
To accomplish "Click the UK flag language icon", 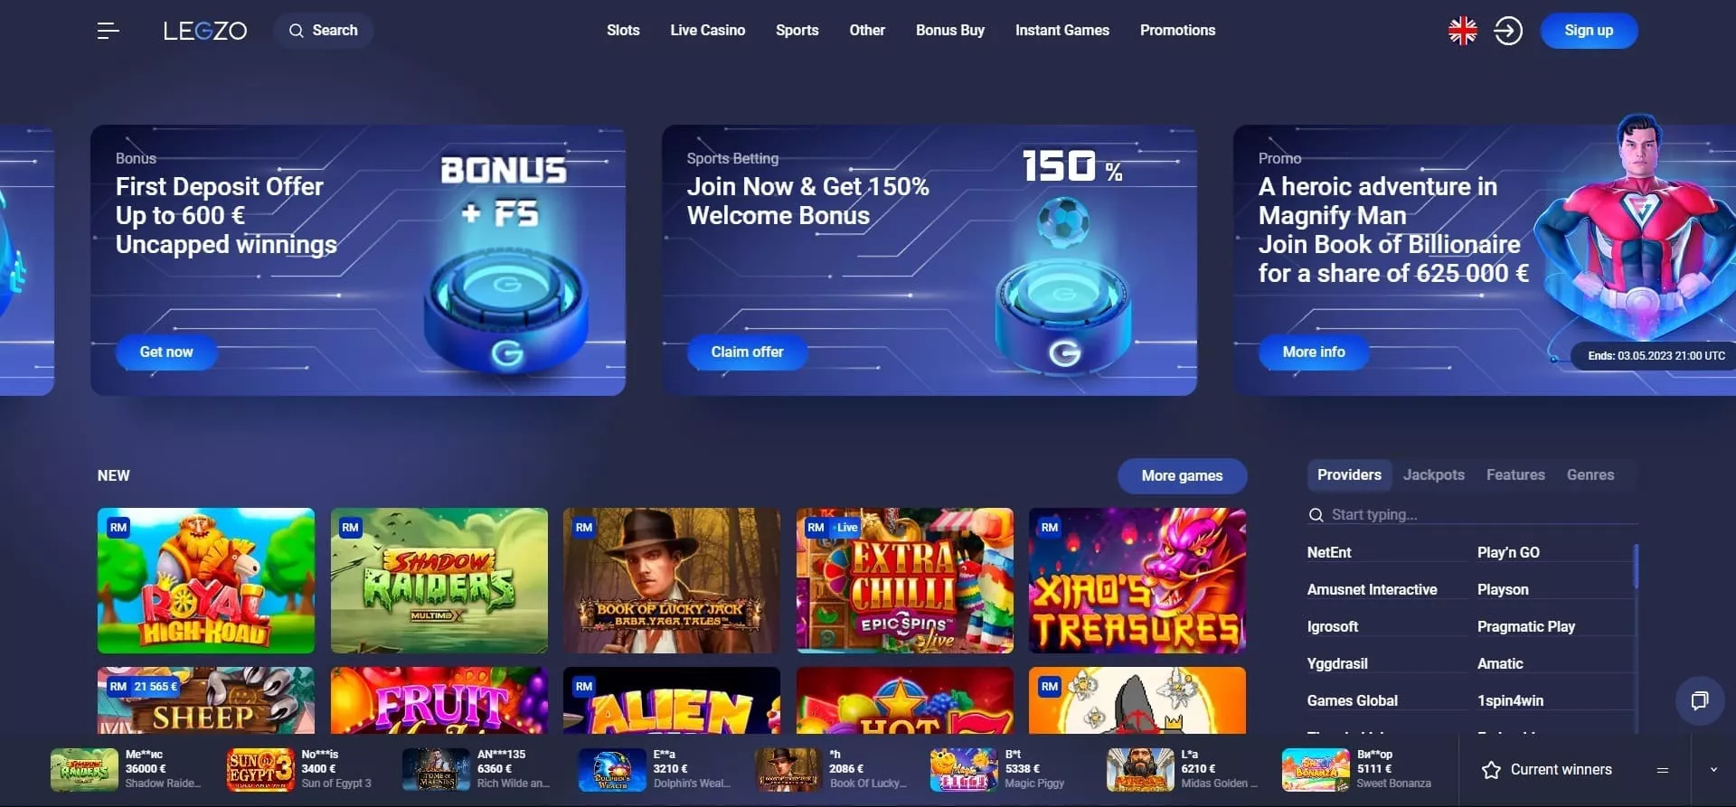I will coord(1462,31).
